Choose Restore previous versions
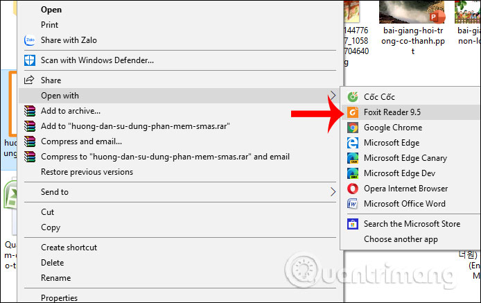 tap(87, 172)
